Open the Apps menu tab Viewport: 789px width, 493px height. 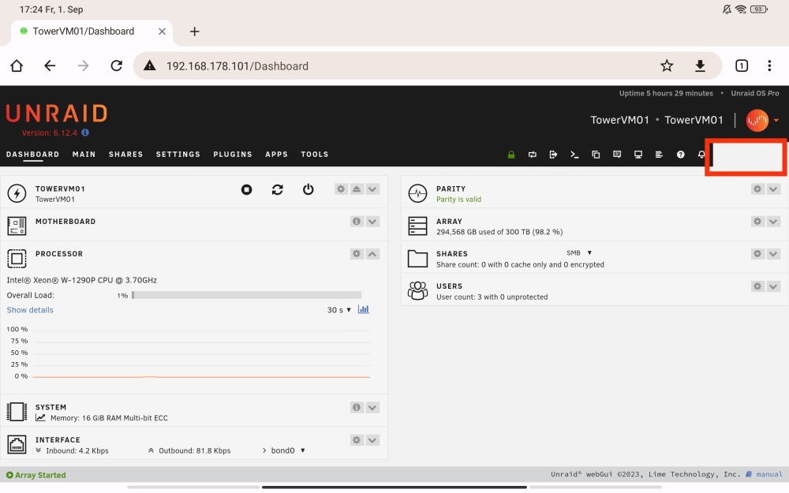point(277,155)
